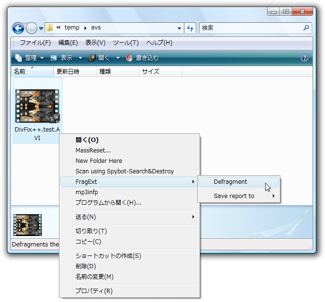Click the folder icon in address bar

tap(49, 28)
